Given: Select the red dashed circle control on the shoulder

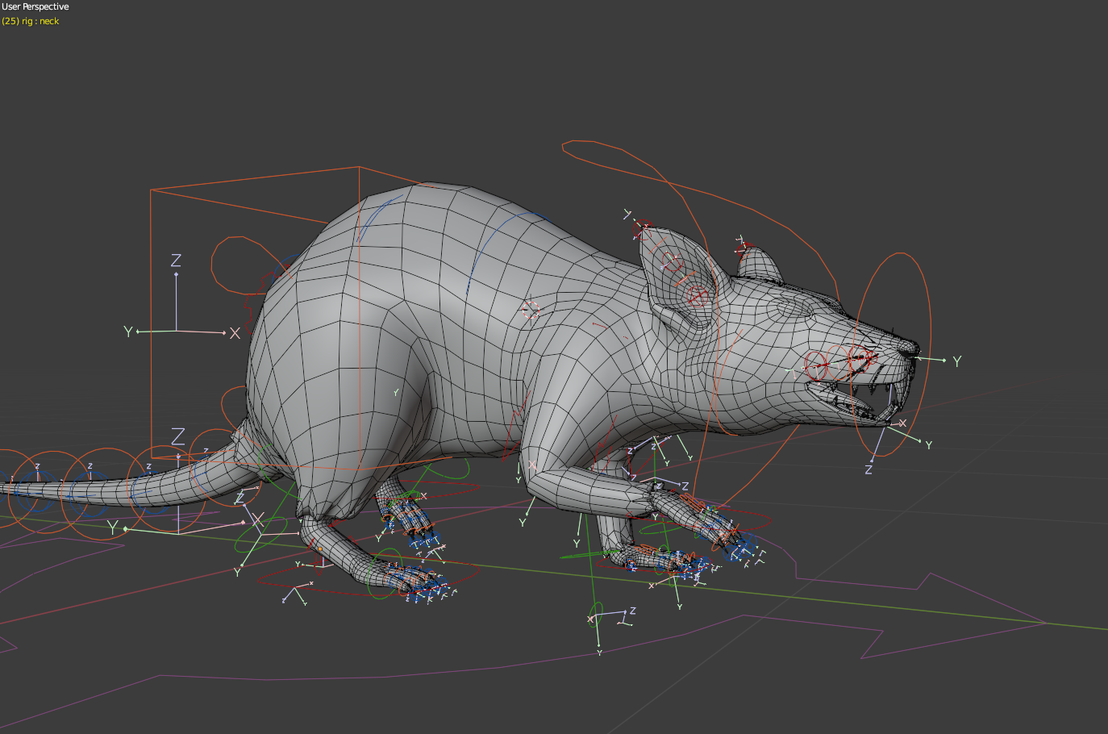Looking at the screenshot, I should pos(530,310).
